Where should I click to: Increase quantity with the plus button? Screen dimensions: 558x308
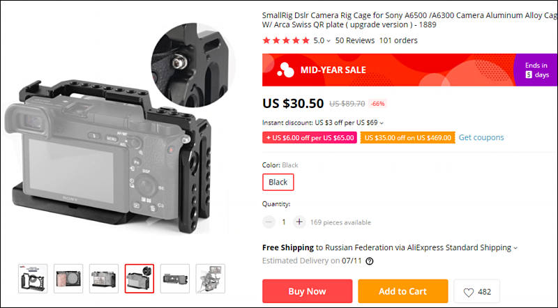click(x=299, y=222)
